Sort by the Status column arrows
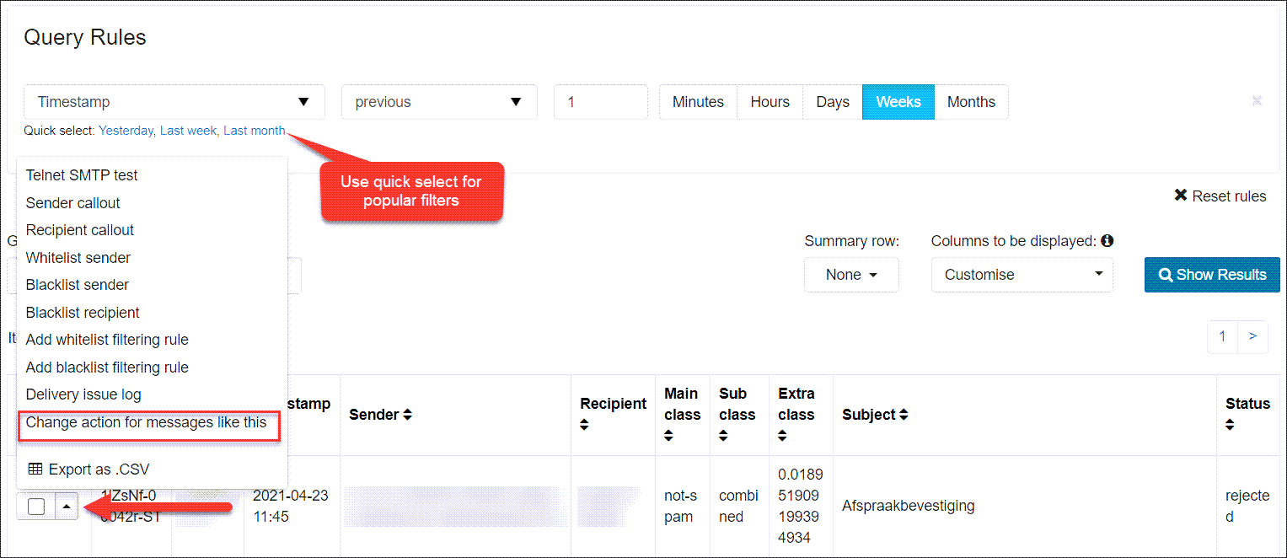1287x558 pixels. (1230, 426)
